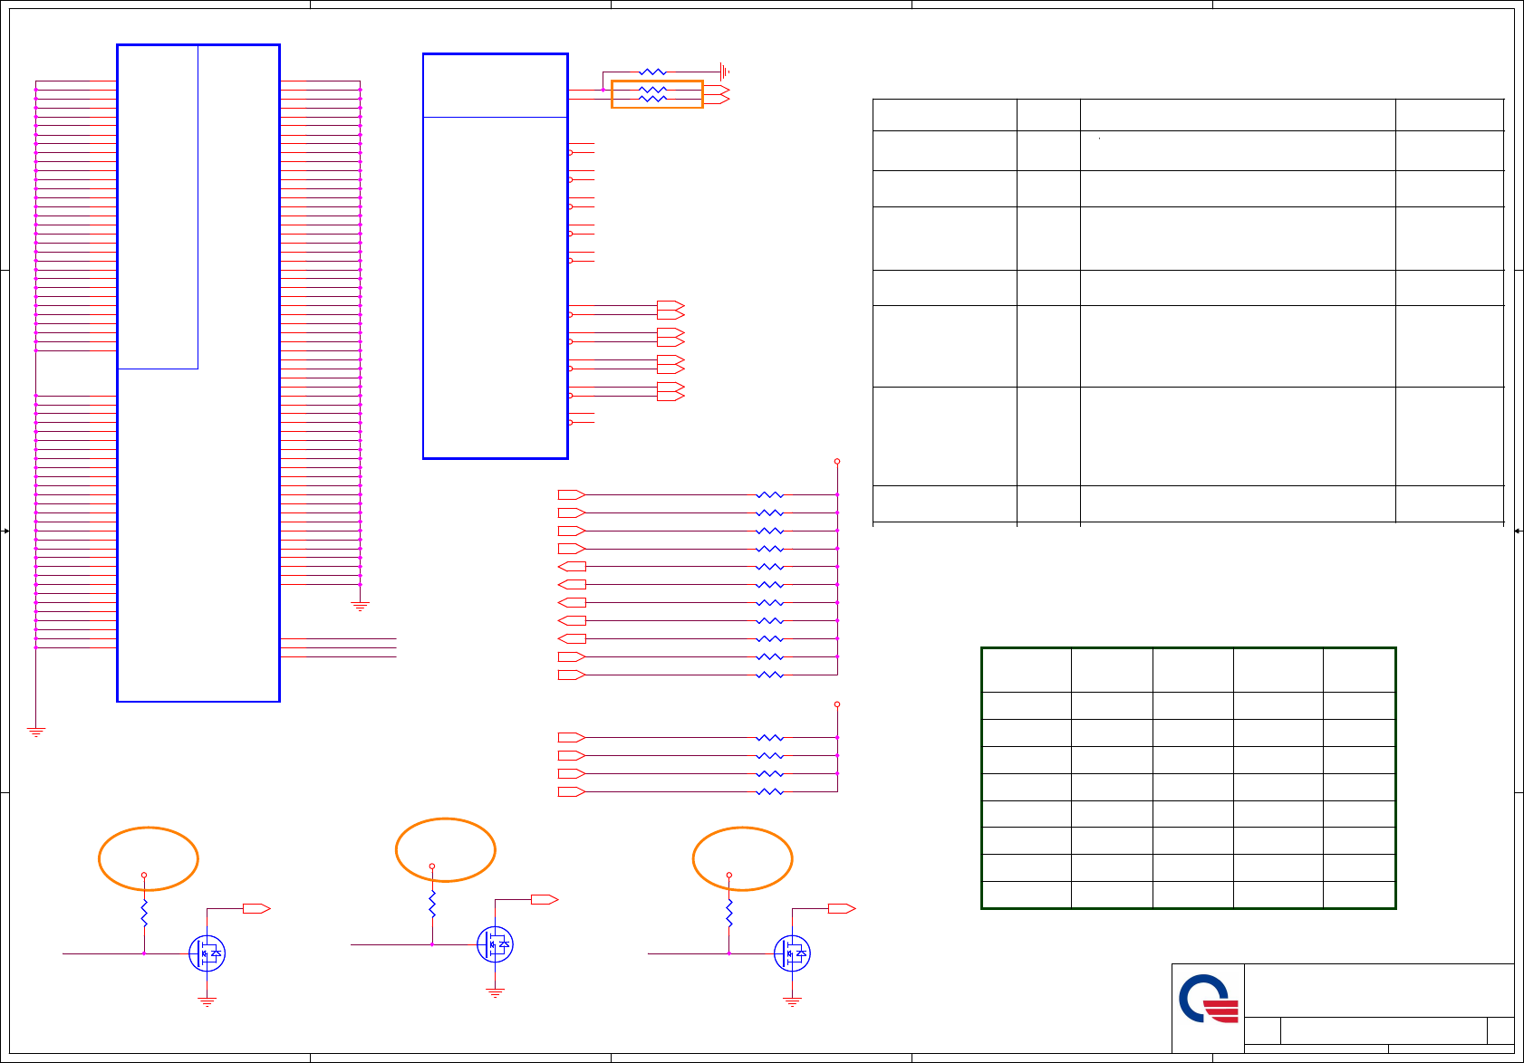Click the ground symbol under the middle MOSFET
Screen dimensions: 1524x1063
tap(495, 993)
